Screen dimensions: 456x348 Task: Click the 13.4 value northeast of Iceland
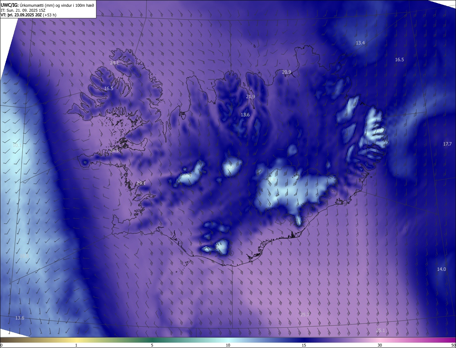tap(361, 43)
